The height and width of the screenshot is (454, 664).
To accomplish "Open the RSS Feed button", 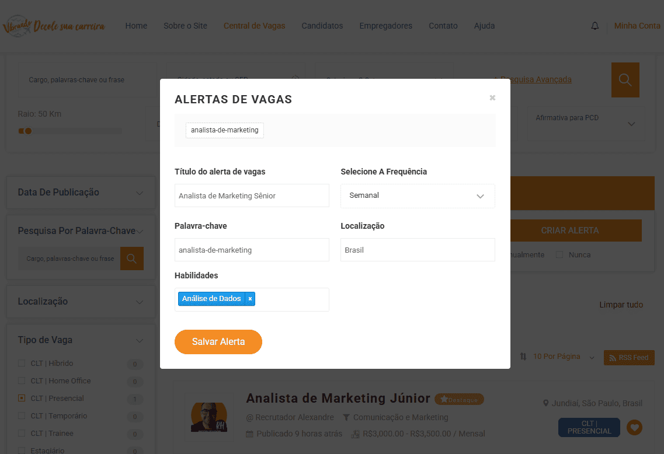I will [x=629, y=358].
